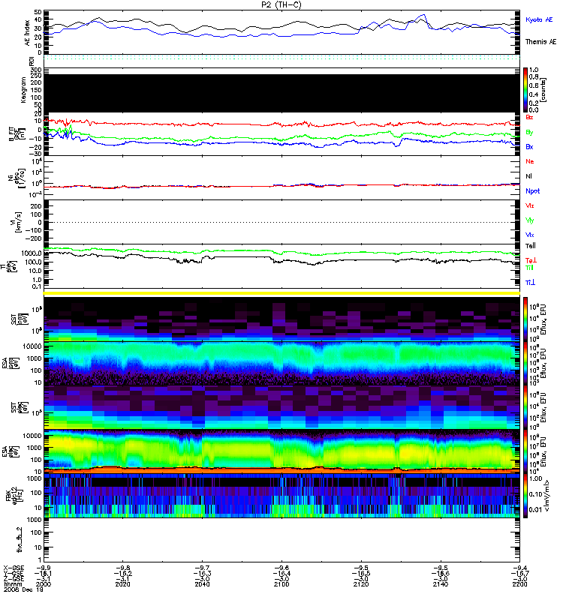The width and height of the screenshot is (563, 600).
Task: Click the "2120" time tick label
Action: [x=361, y=584]
